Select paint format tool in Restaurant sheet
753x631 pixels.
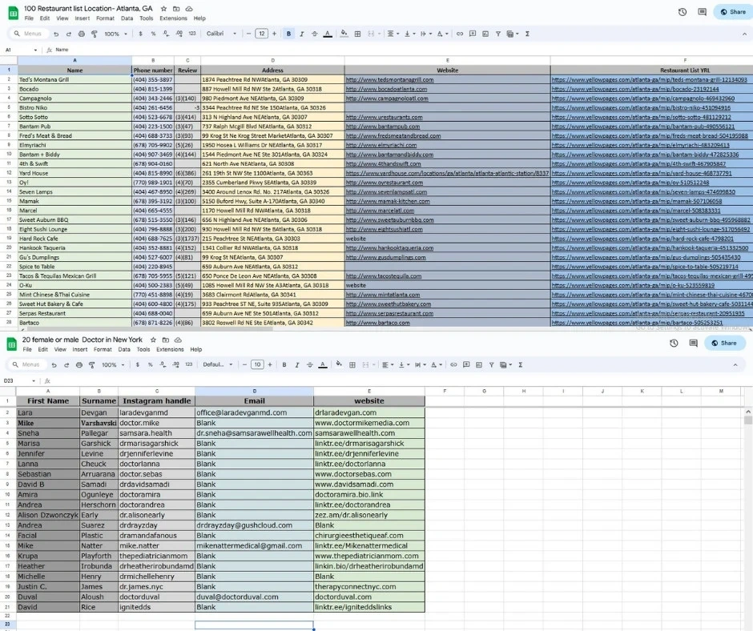pyautogui.click(x=95, y=34)
